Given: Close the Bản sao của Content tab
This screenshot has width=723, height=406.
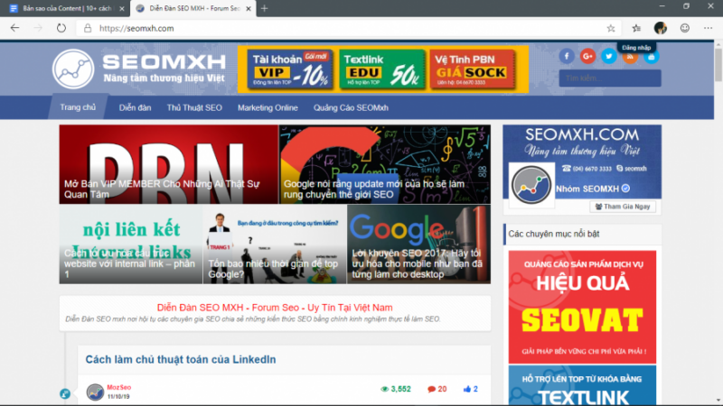Looking at the screenshot, I should [122, 8].
